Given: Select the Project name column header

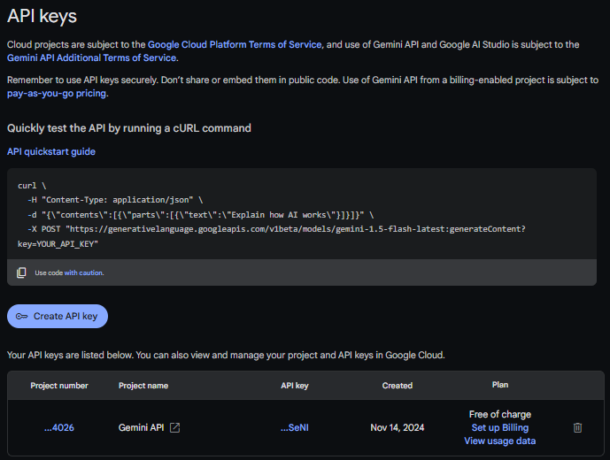Looking at the screenshot, I should (143, 386).
